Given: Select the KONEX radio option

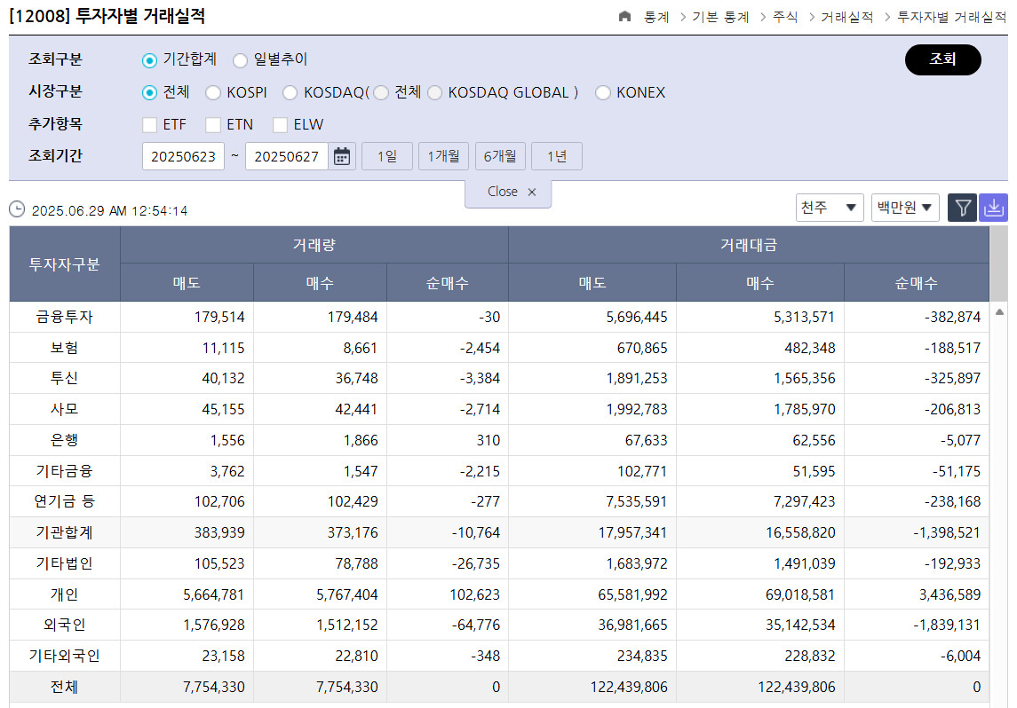Looking at the screenshot, I should point(603,93).
